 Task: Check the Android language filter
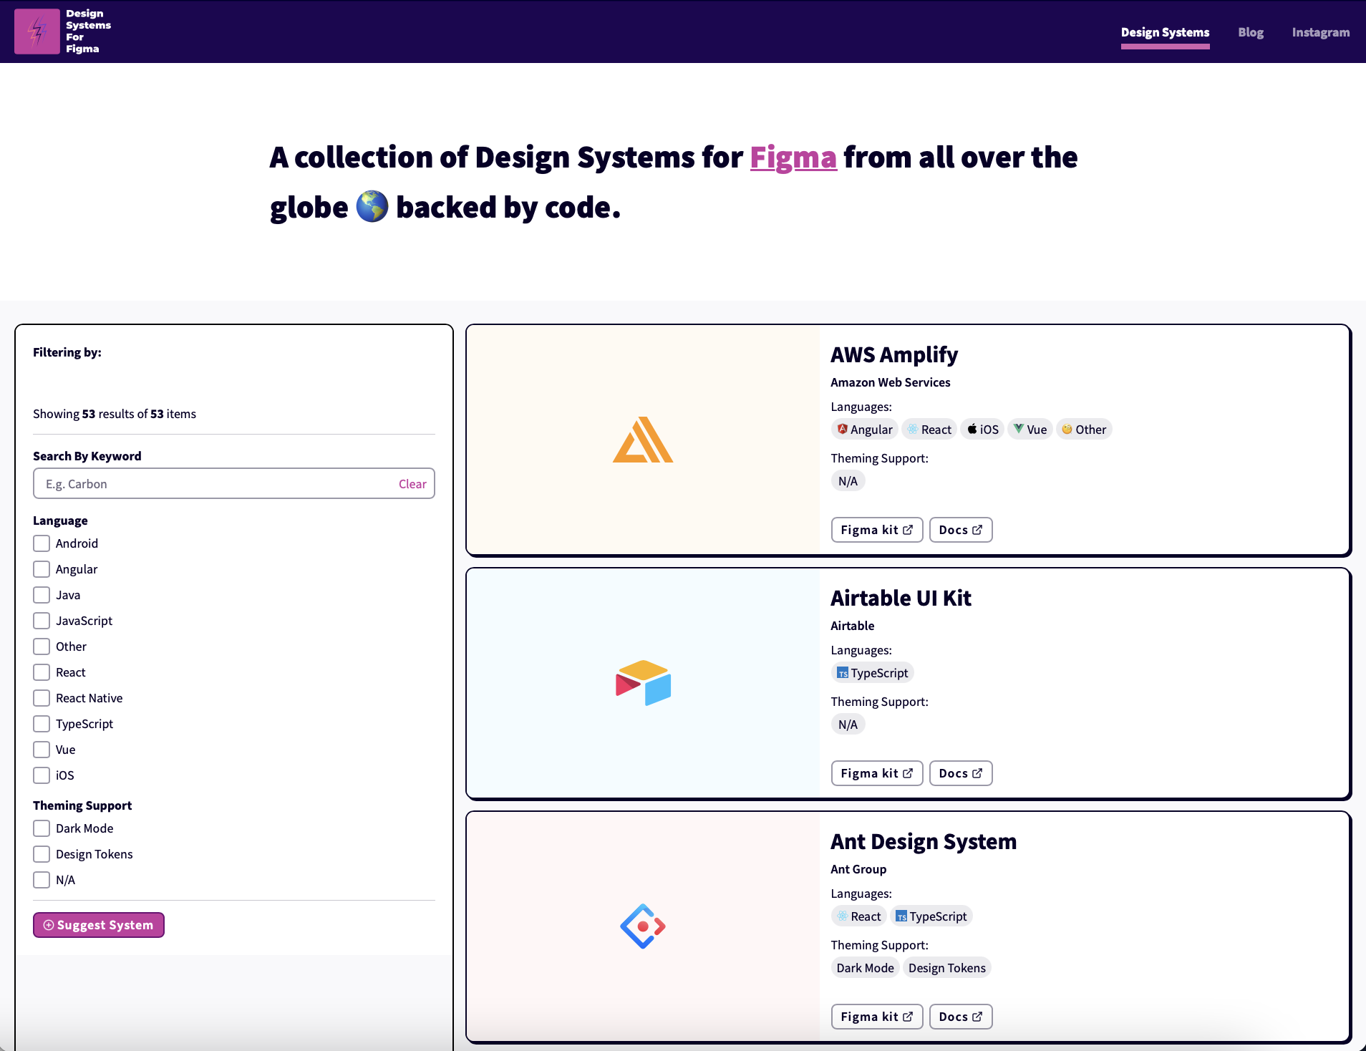[x=42, y=543]
